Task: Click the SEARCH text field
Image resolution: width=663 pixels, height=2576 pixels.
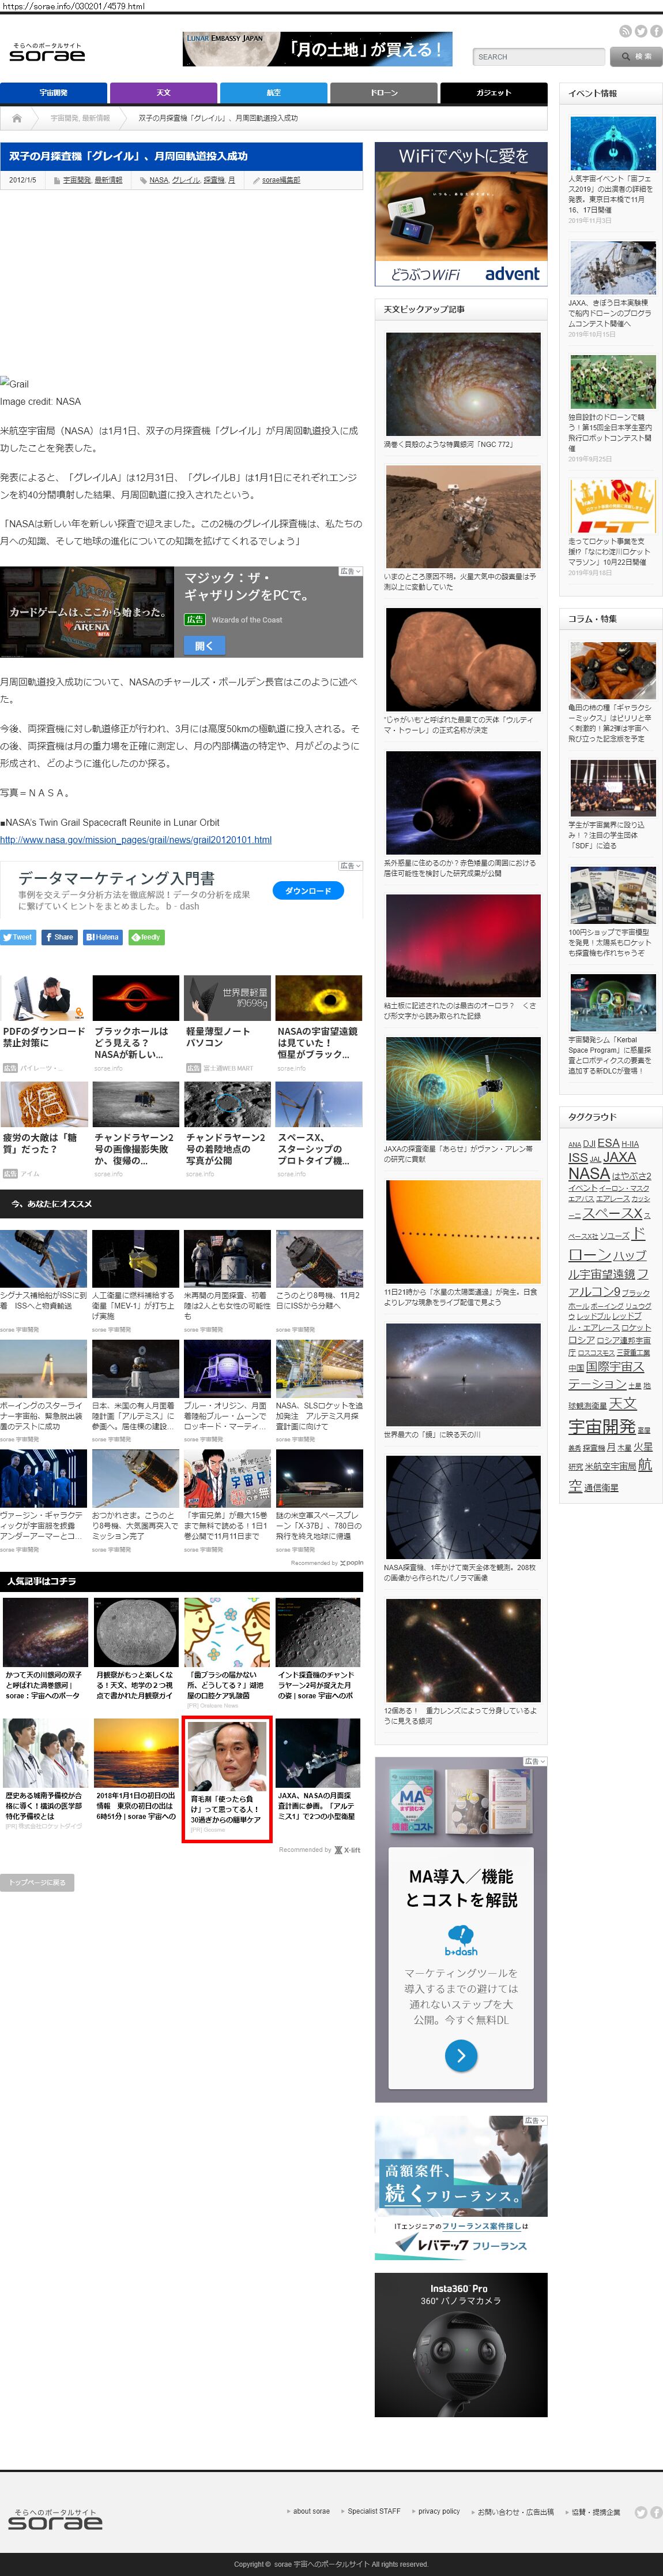Action: point(537,57)
